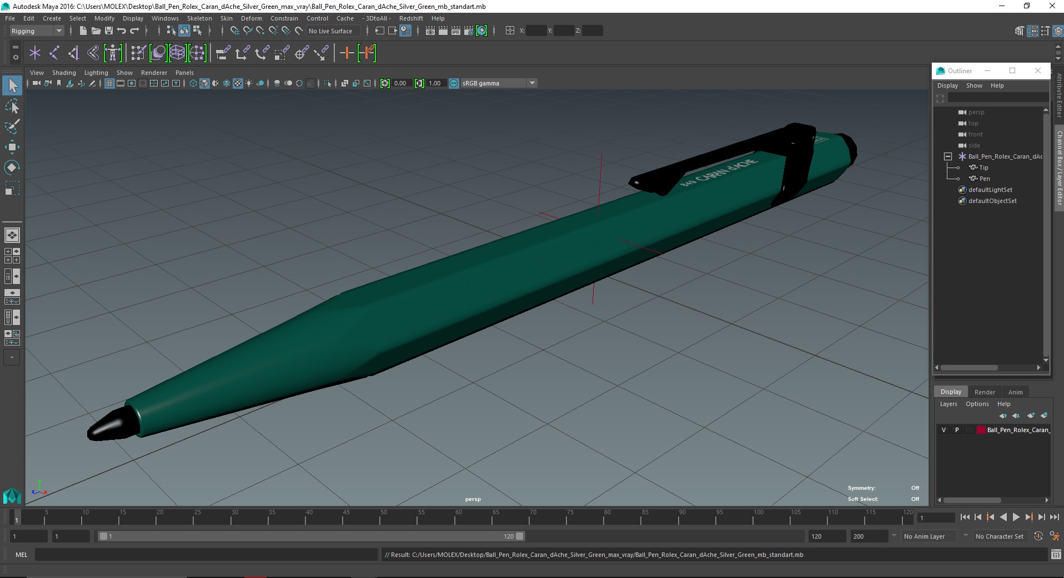The image size is (1064, 578).
Task: Select the Scale tool in toolbox
Action: point(12,188)
